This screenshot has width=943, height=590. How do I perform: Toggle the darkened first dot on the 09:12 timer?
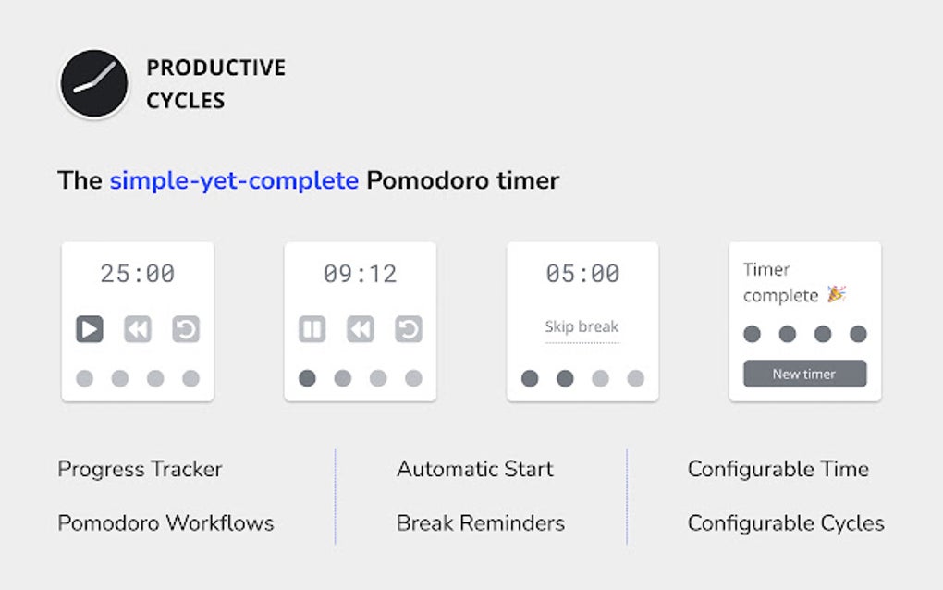coord(307,378)
